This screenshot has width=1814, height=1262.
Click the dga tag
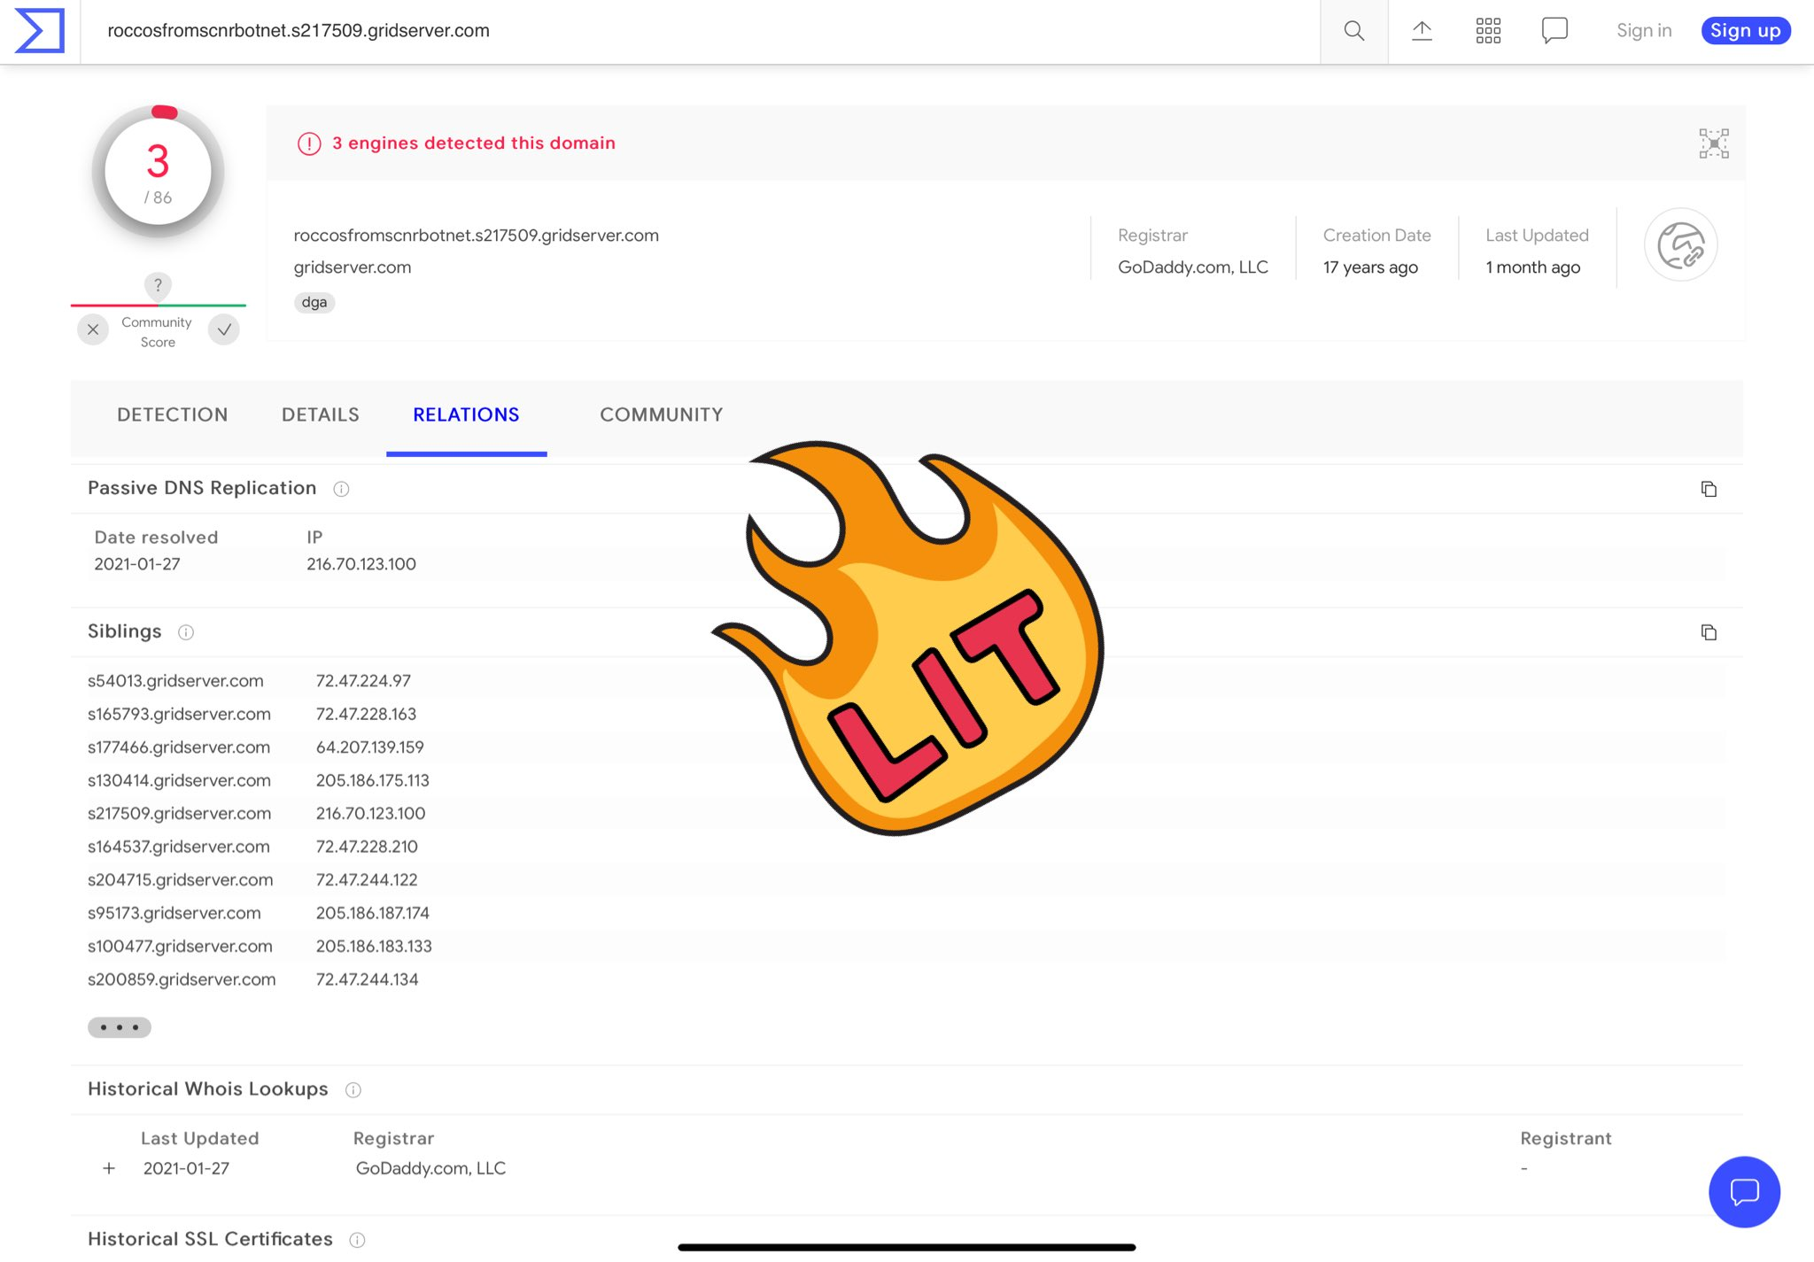pos(314,302)
